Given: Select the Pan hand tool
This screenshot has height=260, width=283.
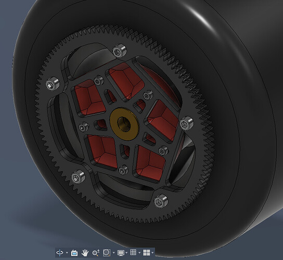Looking at the screenshot, I should [x=85, y=253].
